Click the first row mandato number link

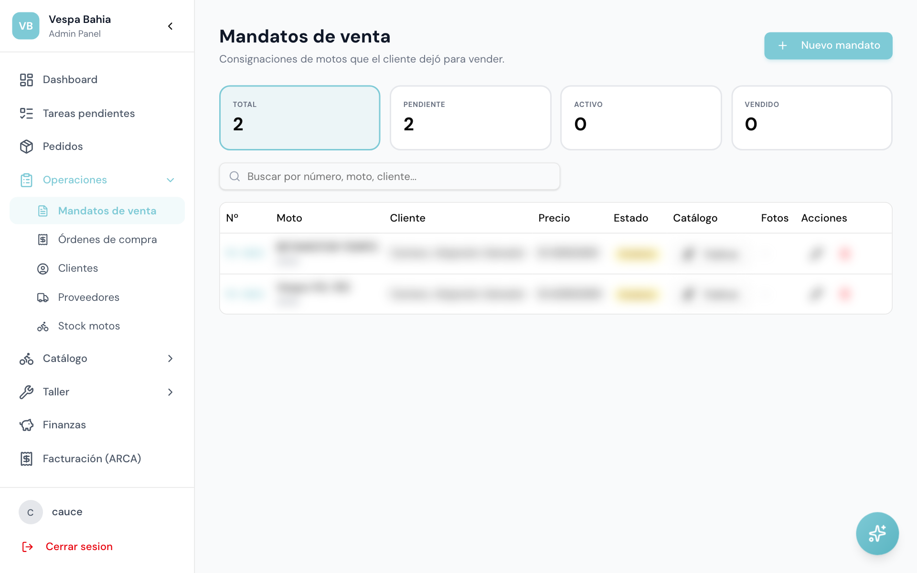244,254
